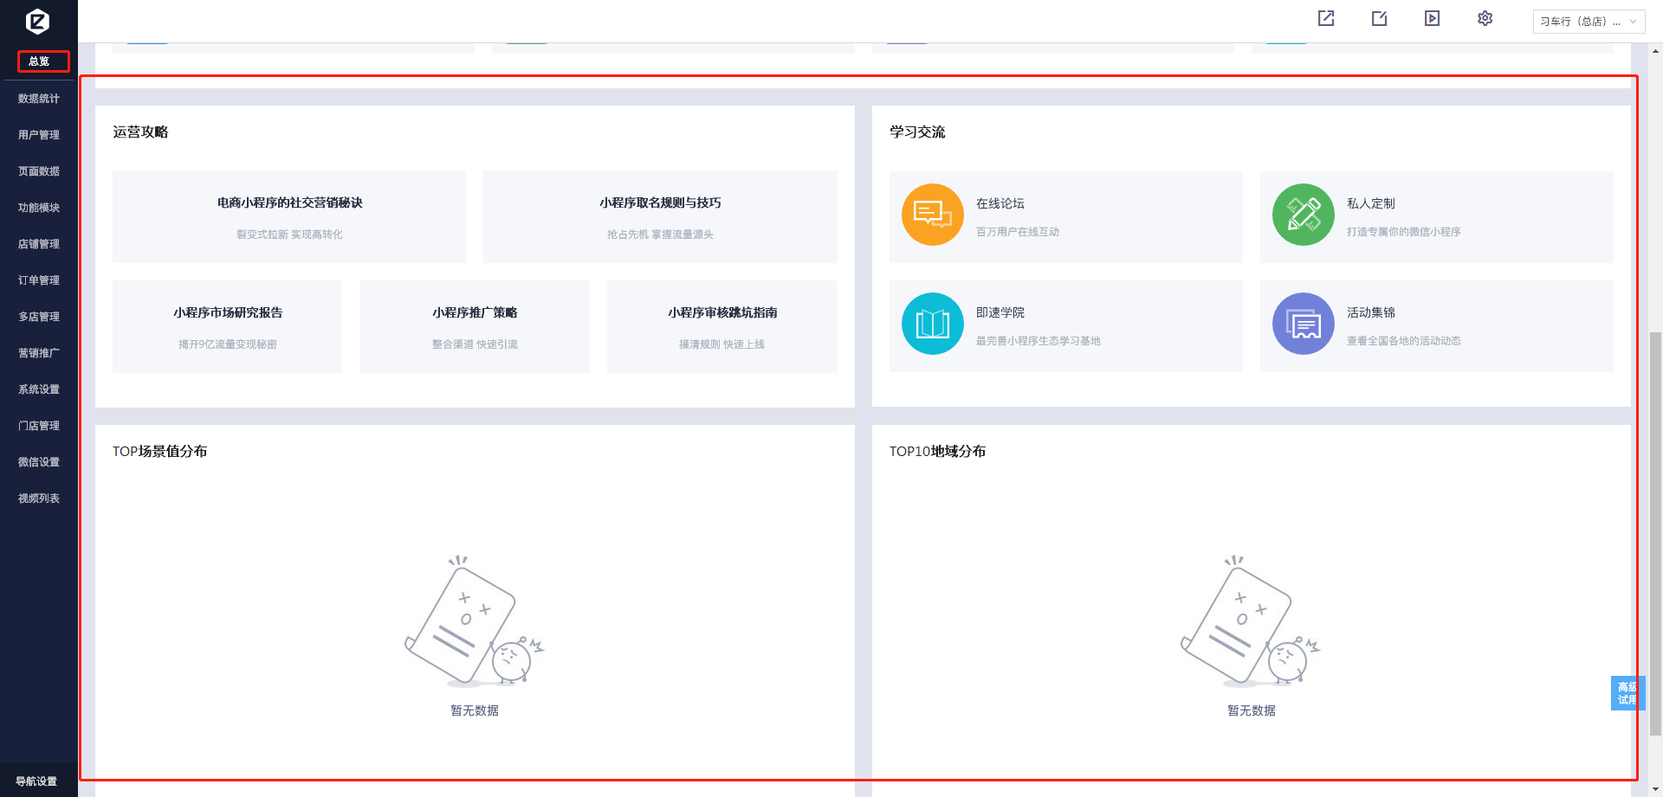Click the purple 活动集锦 icon
This screenshot has height=797, width=1663.
tap(1303, 324)
